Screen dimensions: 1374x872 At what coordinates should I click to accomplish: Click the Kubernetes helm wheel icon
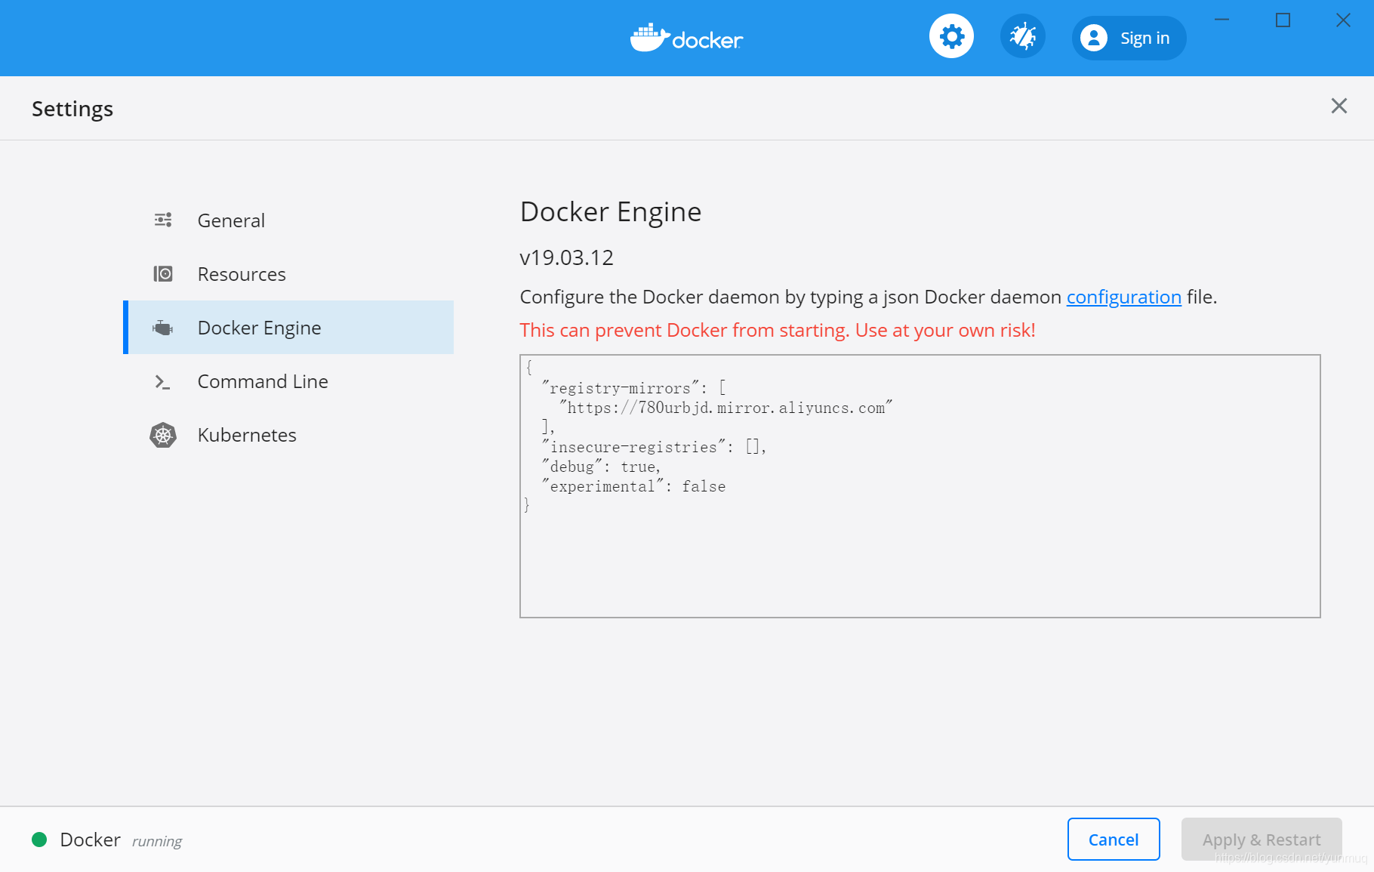(x=163, y=435)
